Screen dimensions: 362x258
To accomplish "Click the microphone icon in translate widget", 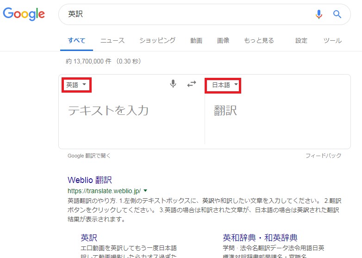I will (x=173, y=84).
